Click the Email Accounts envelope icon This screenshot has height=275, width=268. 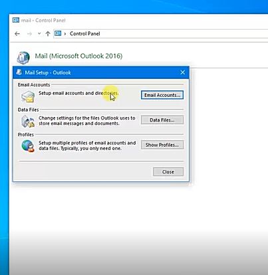(28, 96)
